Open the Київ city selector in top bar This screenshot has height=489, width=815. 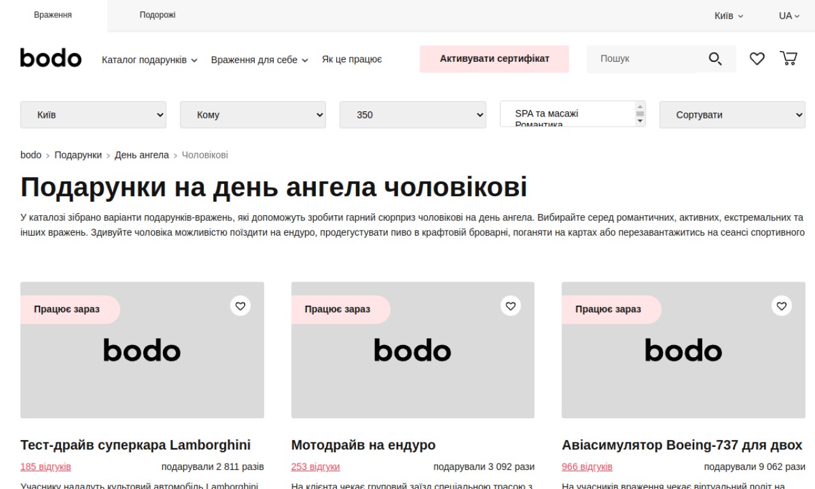729,15
